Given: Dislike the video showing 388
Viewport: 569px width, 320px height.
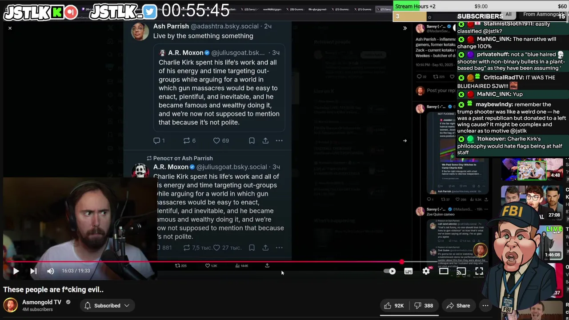Looking at the screenshot, I should click(423, 306).
